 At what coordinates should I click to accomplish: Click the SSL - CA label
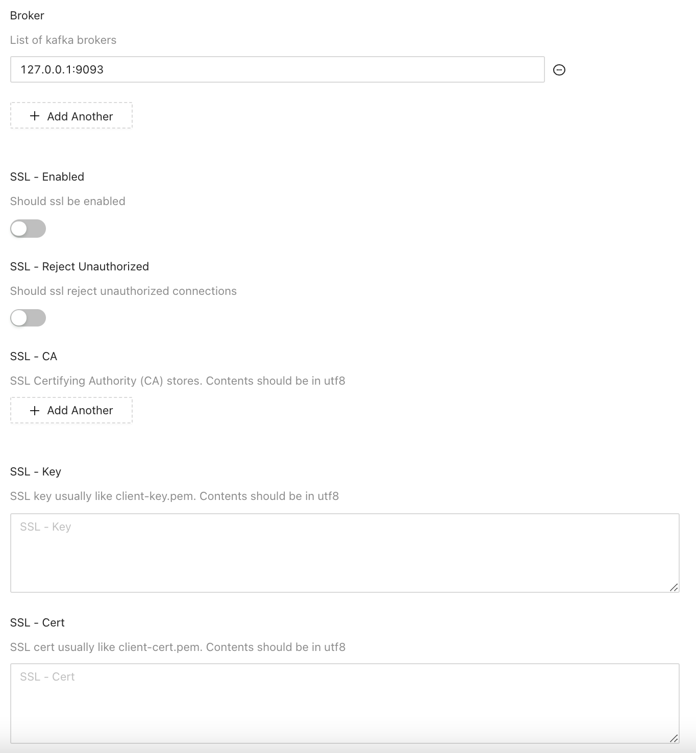coord(34,356)
